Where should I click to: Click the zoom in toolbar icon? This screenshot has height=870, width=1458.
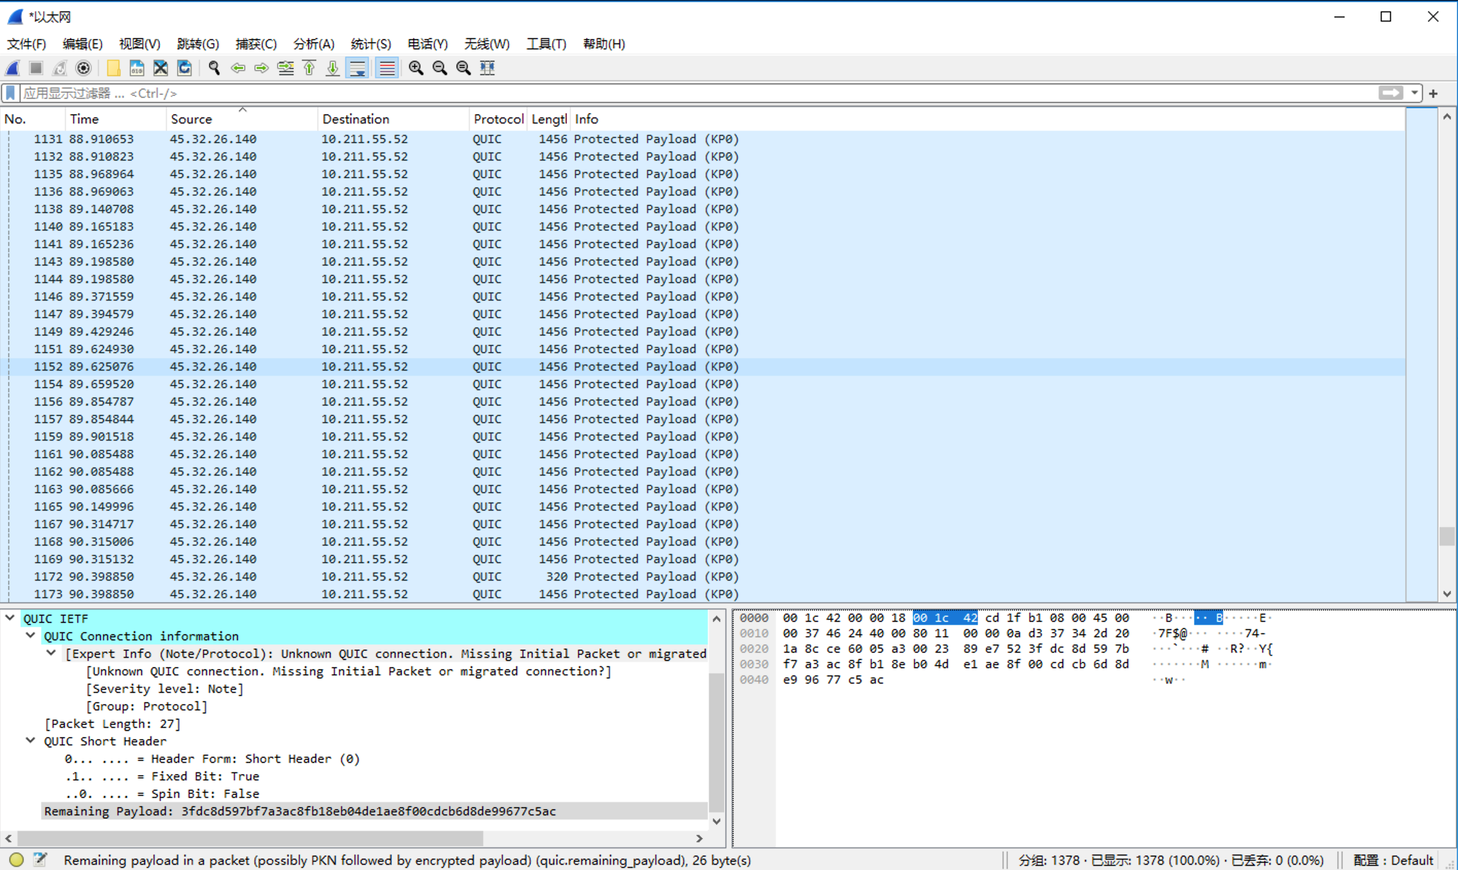click(416, 68)
